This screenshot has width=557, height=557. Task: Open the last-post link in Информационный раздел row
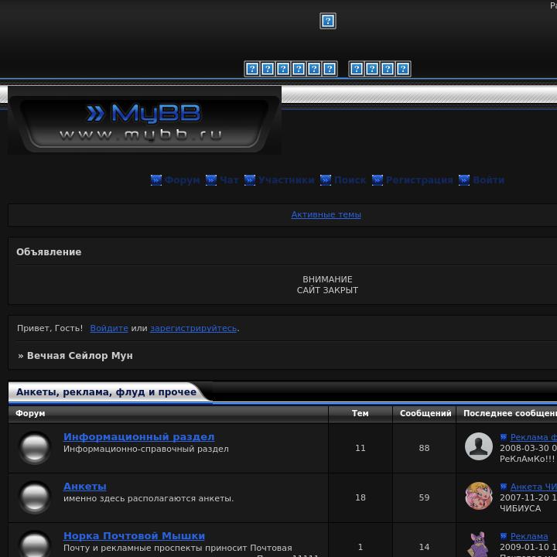(534, 437)
